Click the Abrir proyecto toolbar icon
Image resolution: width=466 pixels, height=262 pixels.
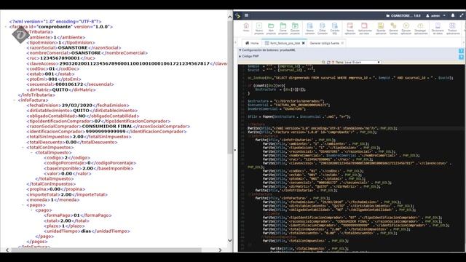[271, 28]
